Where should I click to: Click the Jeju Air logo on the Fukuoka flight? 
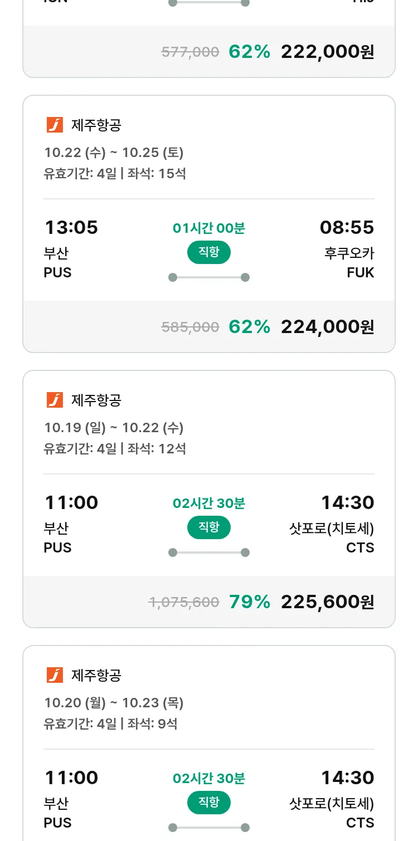point(55,125)
